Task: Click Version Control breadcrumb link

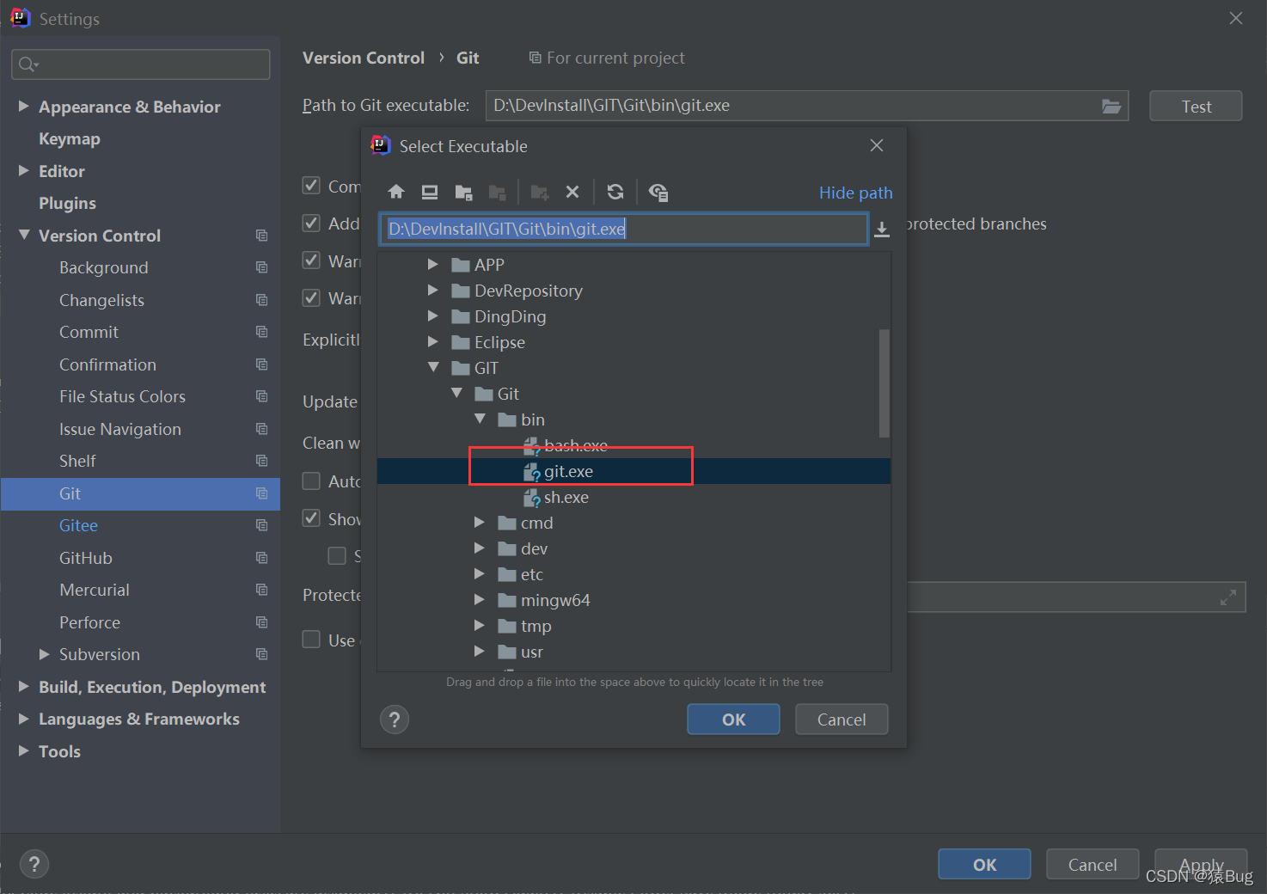Action: click(364, 58)
